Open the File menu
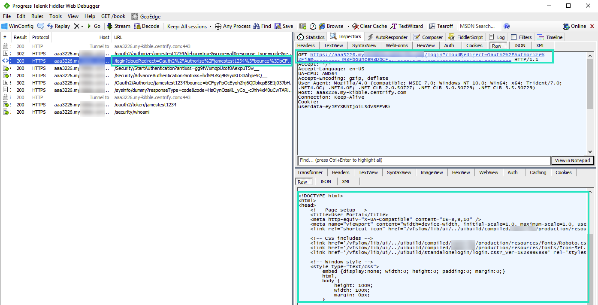The width and height of the screenshot is (598, 305). point(7,16)
